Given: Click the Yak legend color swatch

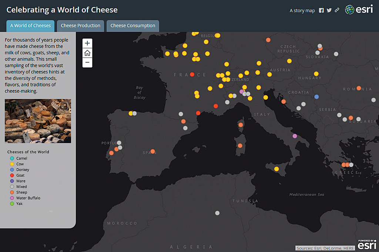Looking at the screenshot, I should 12,204.
